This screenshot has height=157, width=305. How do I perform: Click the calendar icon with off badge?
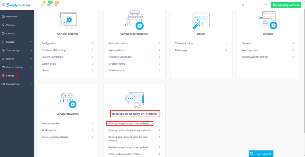click(55, 5)
